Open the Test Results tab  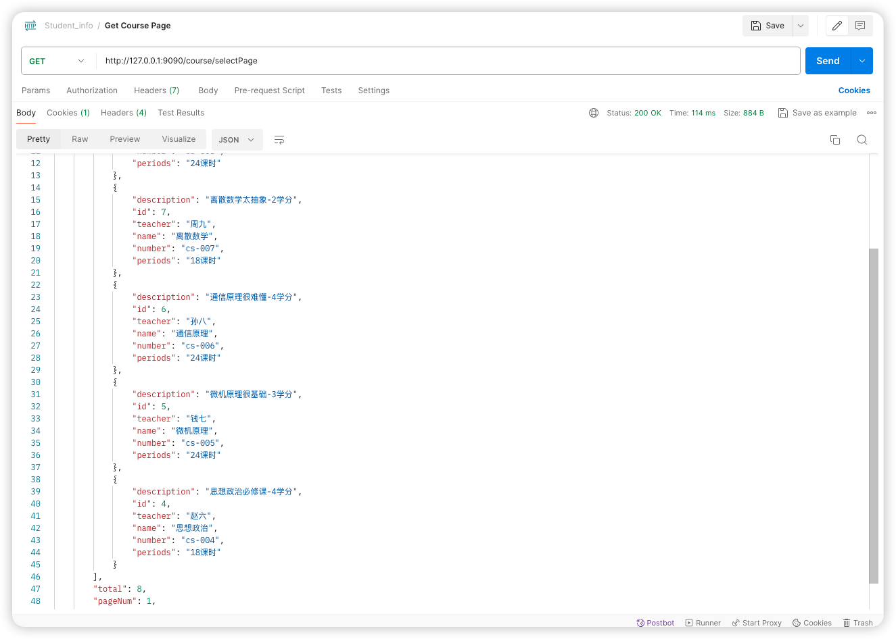pos(181,113)
